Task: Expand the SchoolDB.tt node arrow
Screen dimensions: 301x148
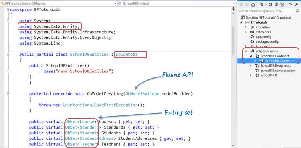Action: point(250,75)
